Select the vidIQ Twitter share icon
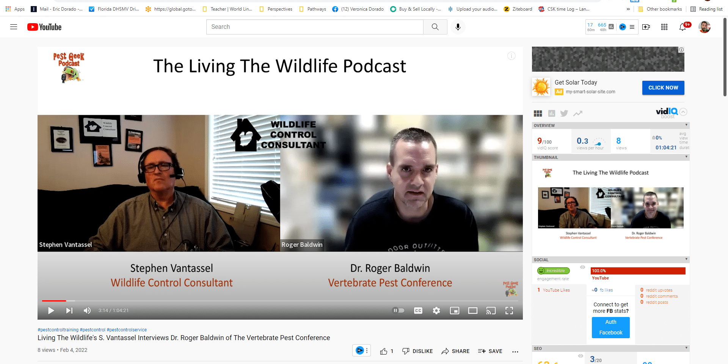728x364 pixels. (x=564, y=113)
